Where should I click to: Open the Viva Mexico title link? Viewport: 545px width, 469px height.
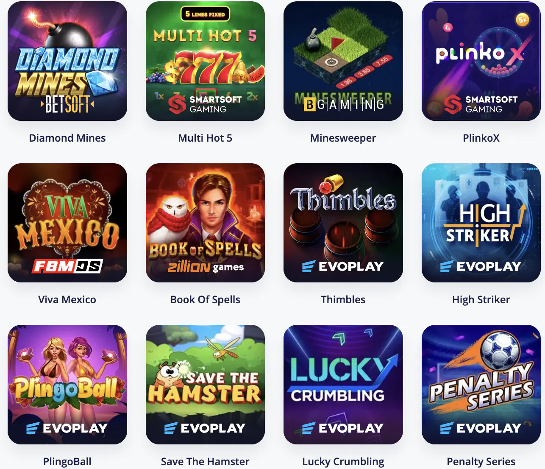[67, 299]
